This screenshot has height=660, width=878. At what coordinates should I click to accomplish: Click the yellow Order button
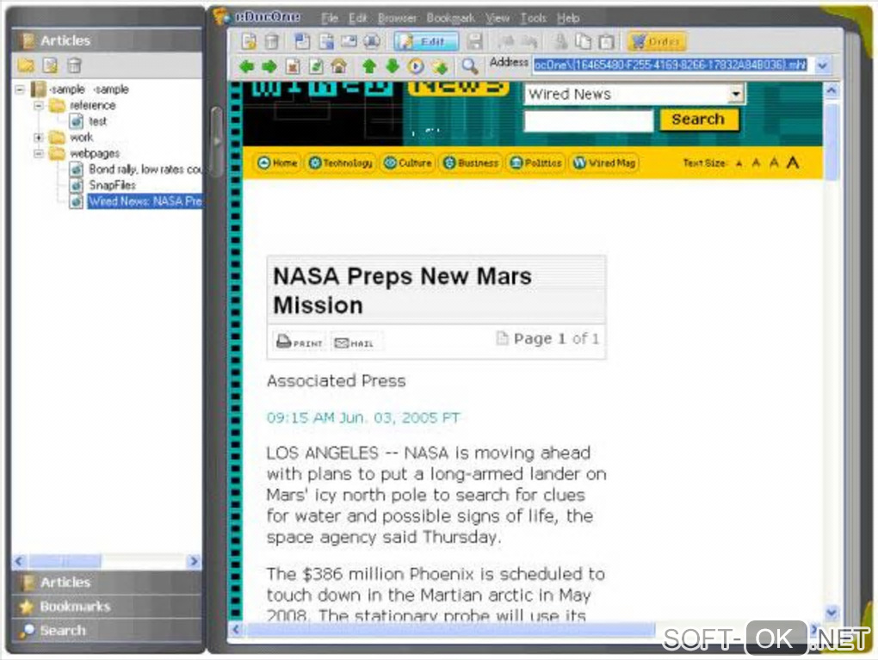(x=656, y=41)
